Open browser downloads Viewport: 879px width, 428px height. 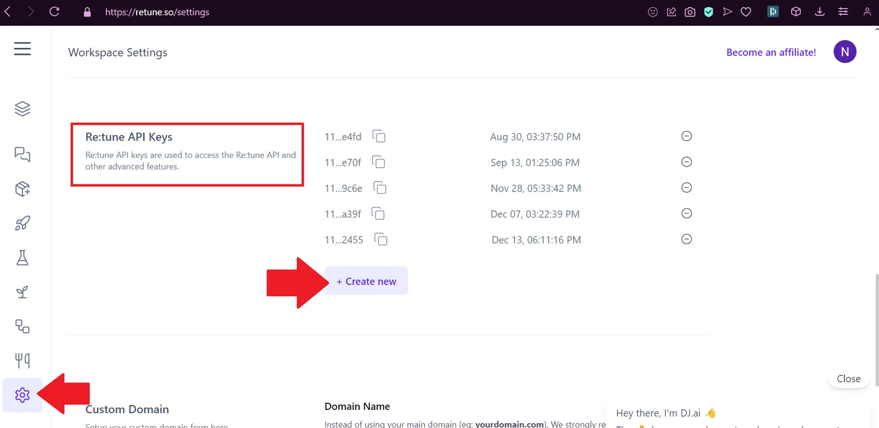[x=820, y=12]
